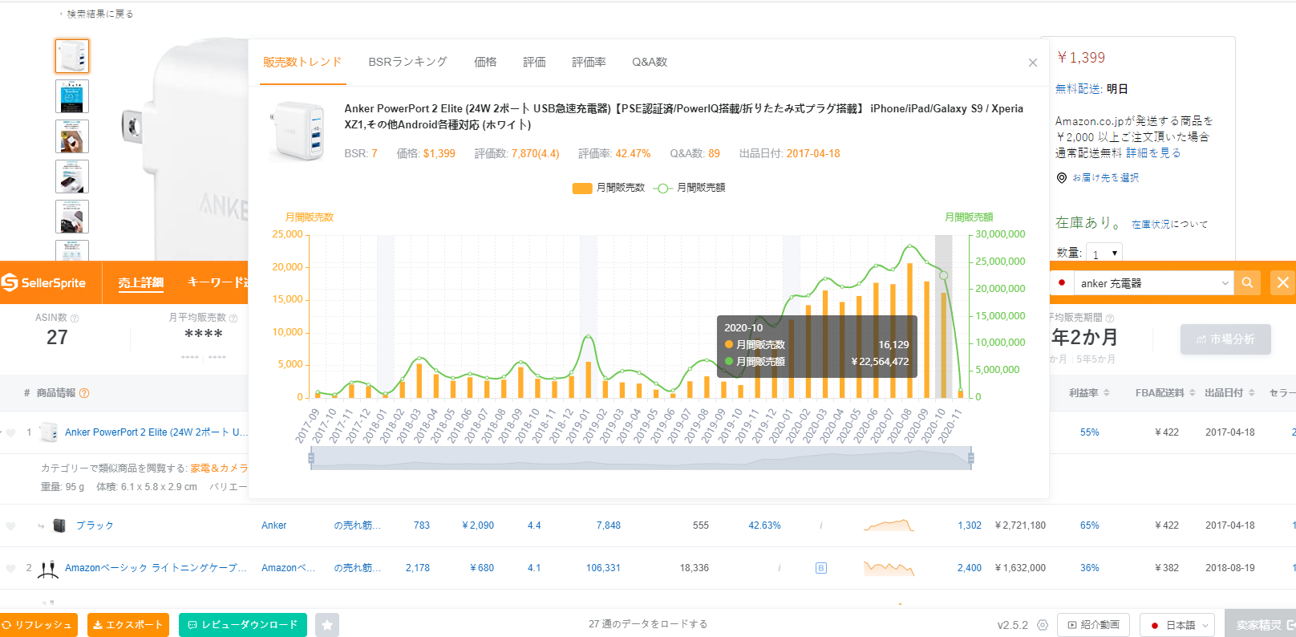Select the Japan flag marketplace icon
Image resolution: width=1296 pixels, height=637 pixels.
coord(1062,282)
